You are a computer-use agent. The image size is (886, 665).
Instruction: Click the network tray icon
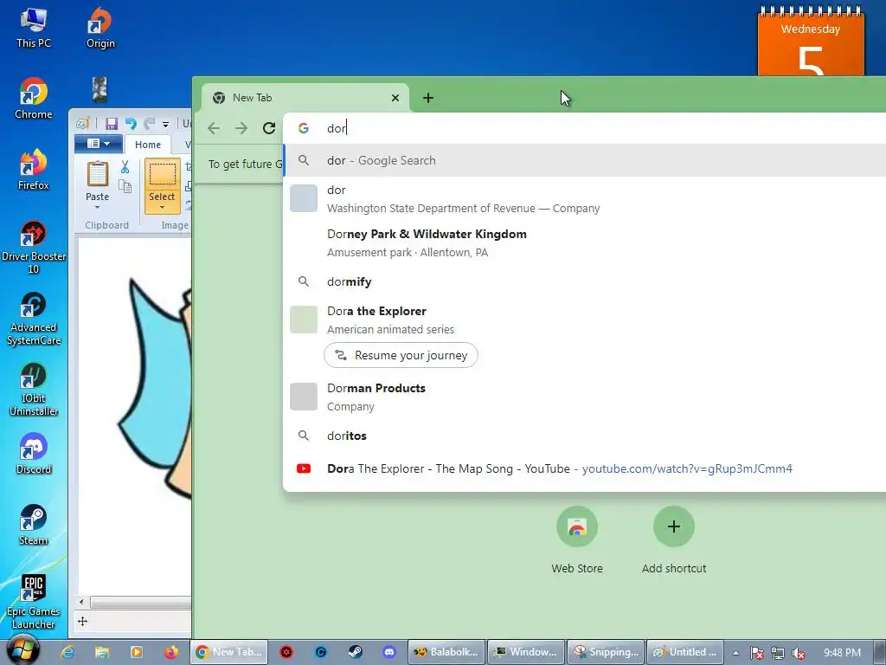point(778,653)
